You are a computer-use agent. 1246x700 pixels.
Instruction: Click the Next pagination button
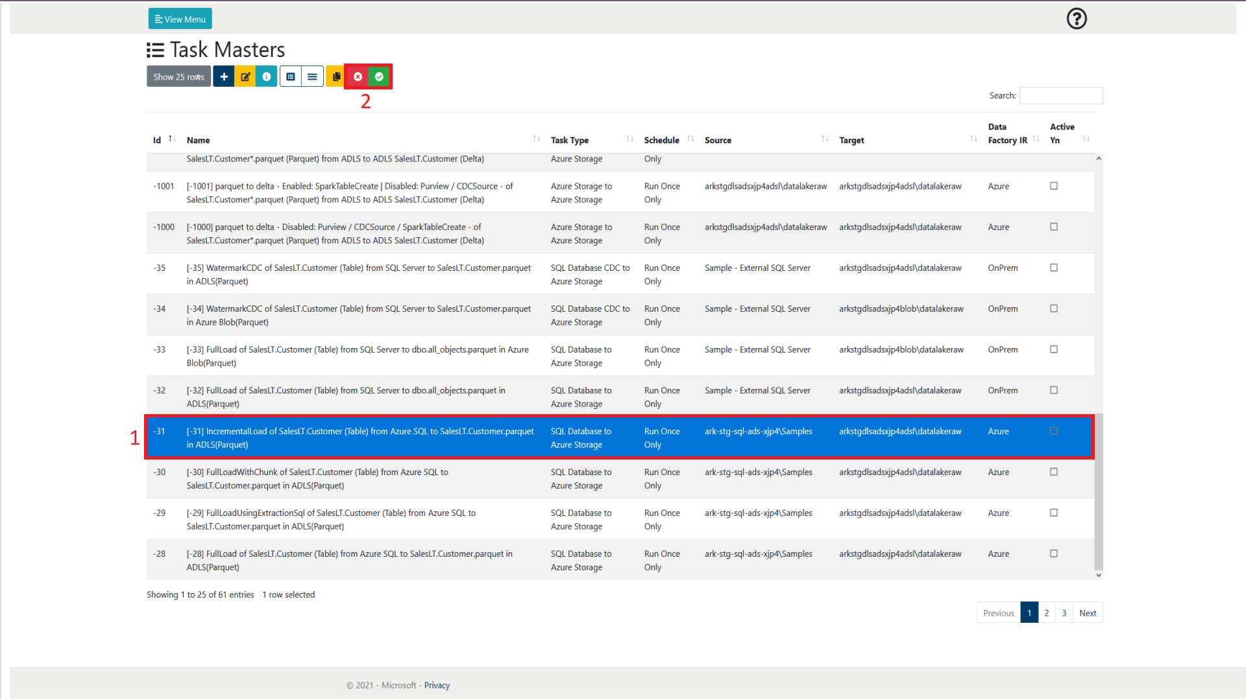1088,612
